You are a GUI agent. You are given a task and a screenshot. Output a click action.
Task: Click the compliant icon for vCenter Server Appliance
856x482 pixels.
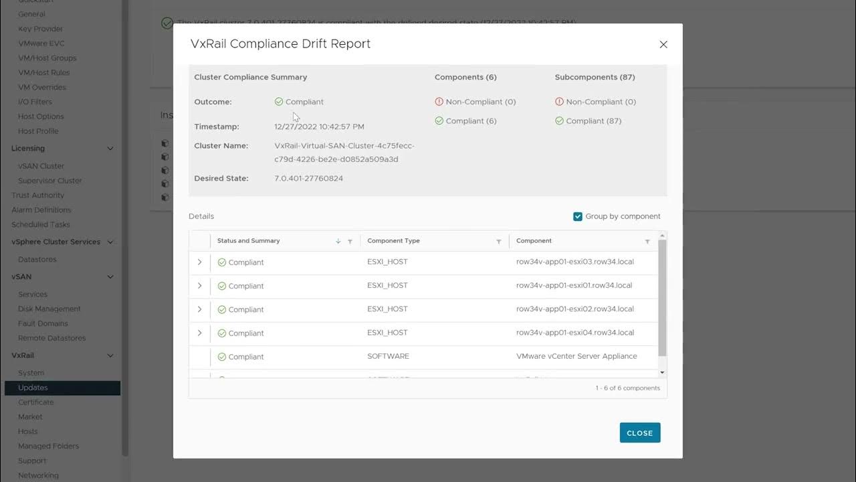(x=222, y=357)
